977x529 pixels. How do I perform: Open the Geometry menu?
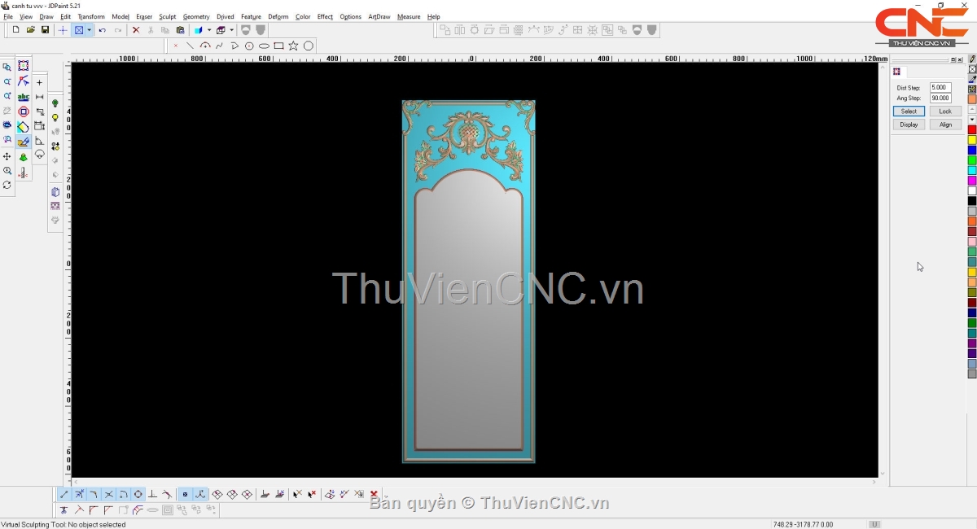pyautogui.click(x=196, y=16)
